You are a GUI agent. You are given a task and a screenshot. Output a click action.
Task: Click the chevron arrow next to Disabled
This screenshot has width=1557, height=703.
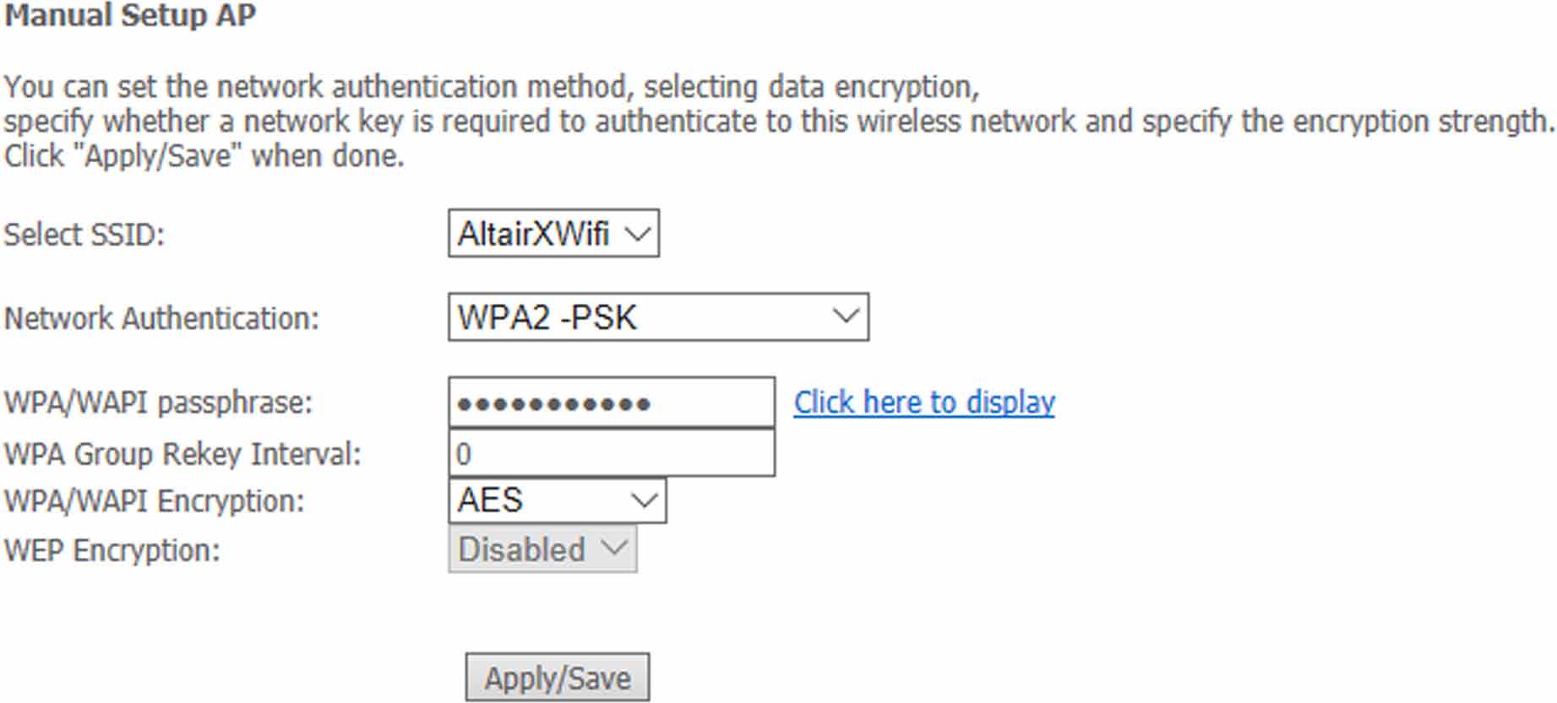pyautogui.click(x=615, y=549)
